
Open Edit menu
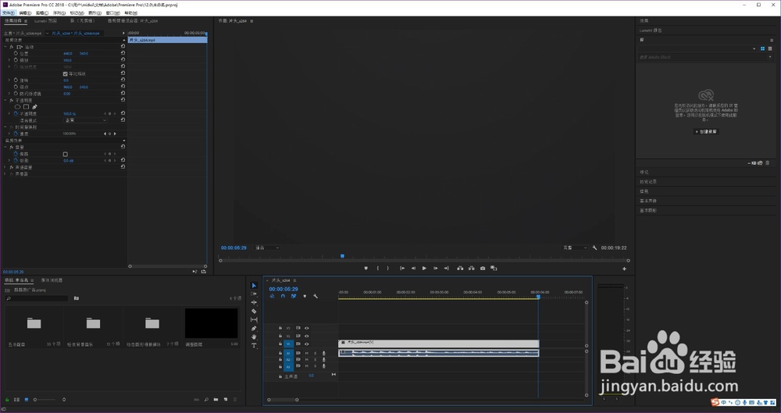(x=25, y=13)
